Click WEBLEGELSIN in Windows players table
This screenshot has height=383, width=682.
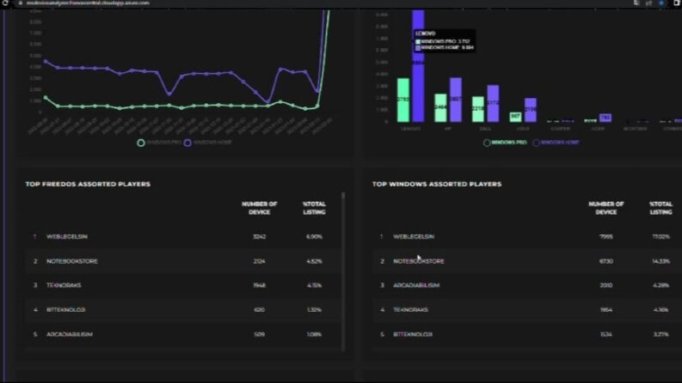[x=414, y=237]
